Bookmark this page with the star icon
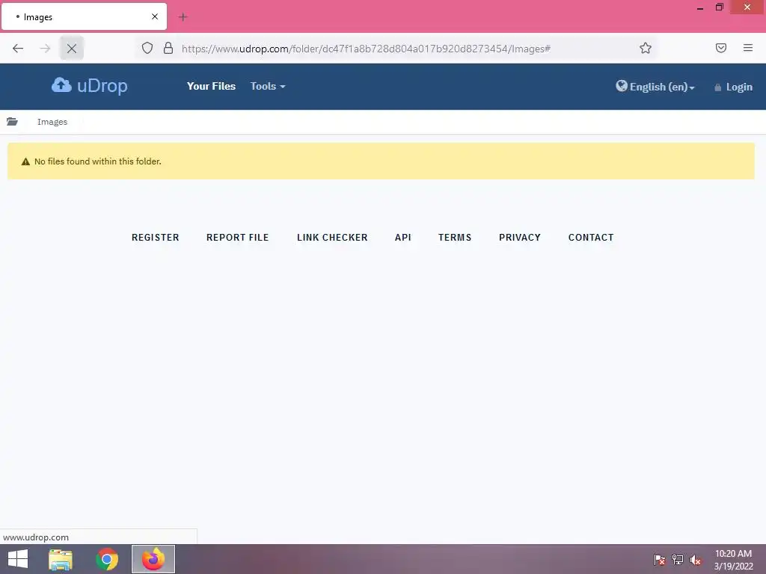 click(646, 48)
